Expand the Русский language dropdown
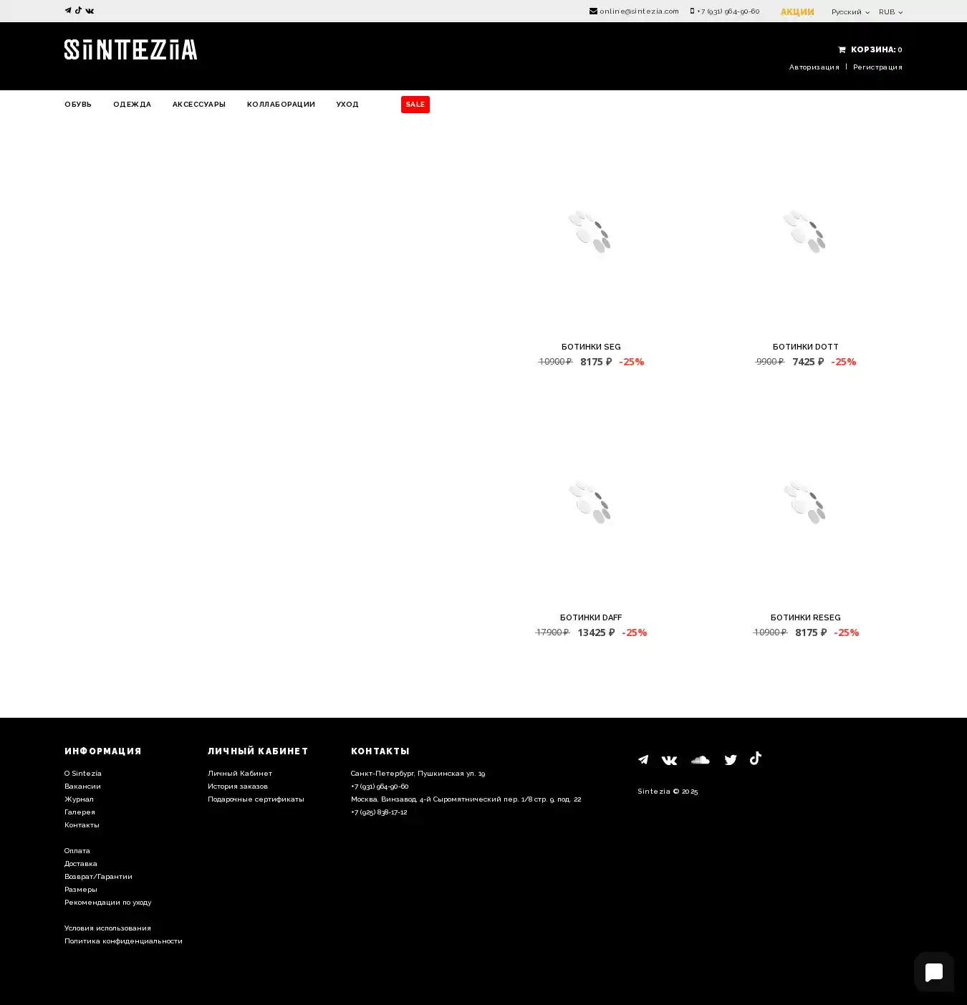 point(850,12)
